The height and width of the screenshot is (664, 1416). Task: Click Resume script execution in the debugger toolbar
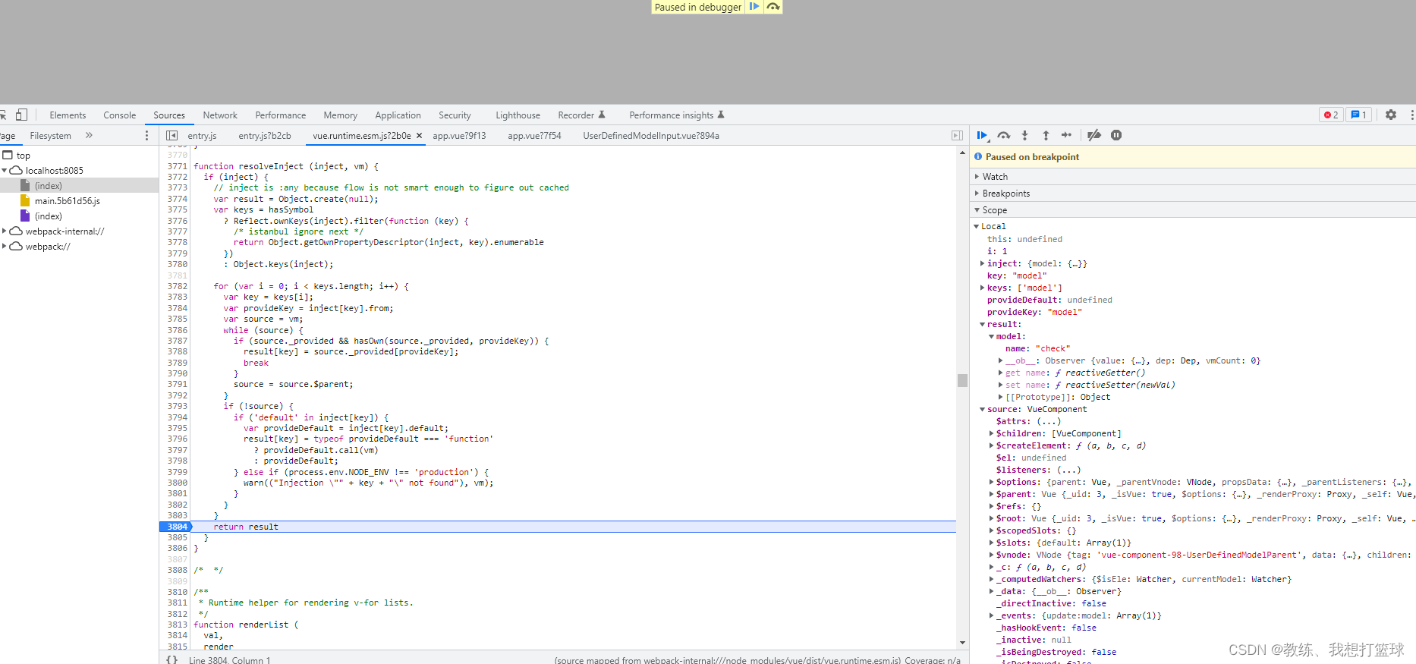click(982, 135)
